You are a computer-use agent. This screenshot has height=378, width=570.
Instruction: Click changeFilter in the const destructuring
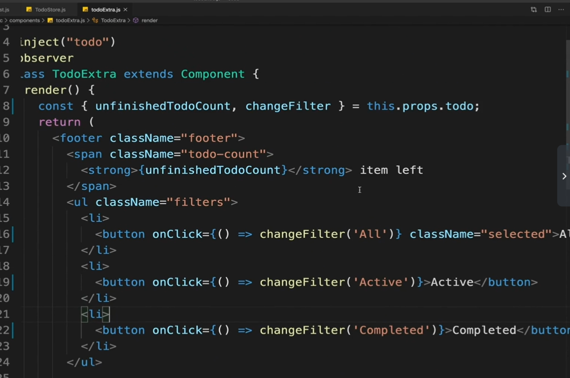[x=288, y=106]
